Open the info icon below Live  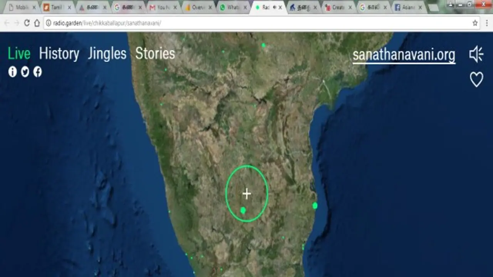coord(12,72)
